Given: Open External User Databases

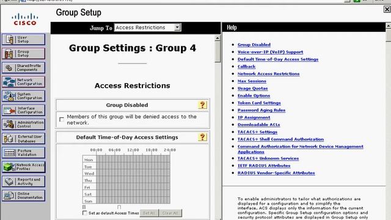Looking at the screenshot, I should click(23, 139).
